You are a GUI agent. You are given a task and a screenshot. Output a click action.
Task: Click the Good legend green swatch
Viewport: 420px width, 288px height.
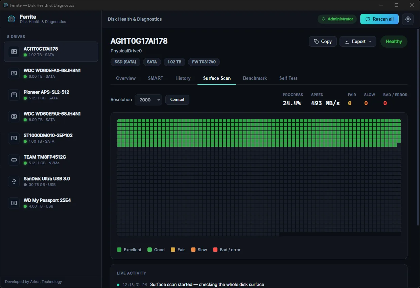click(x=149, y=250)
